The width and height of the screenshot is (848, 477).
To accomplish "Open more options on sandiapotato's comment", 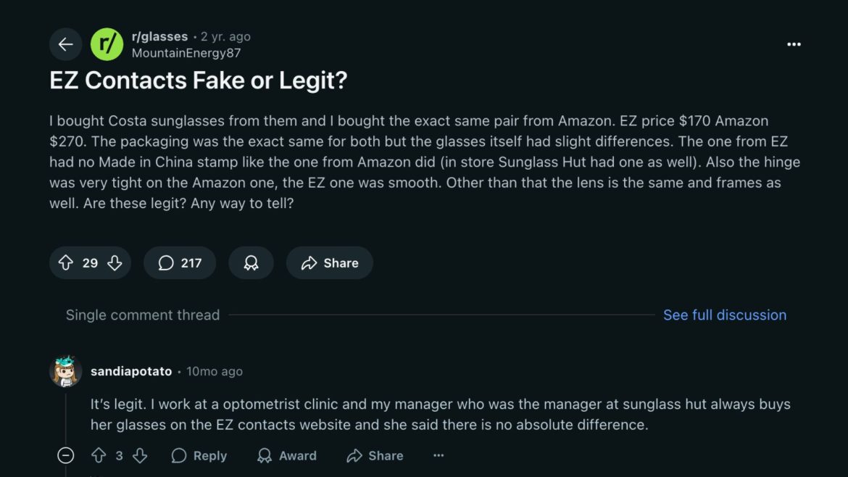I will (438, 456).
